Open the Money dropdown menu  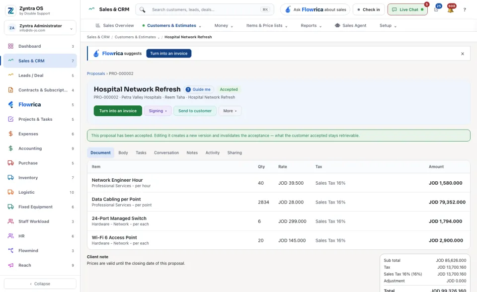tap(224, 25)
